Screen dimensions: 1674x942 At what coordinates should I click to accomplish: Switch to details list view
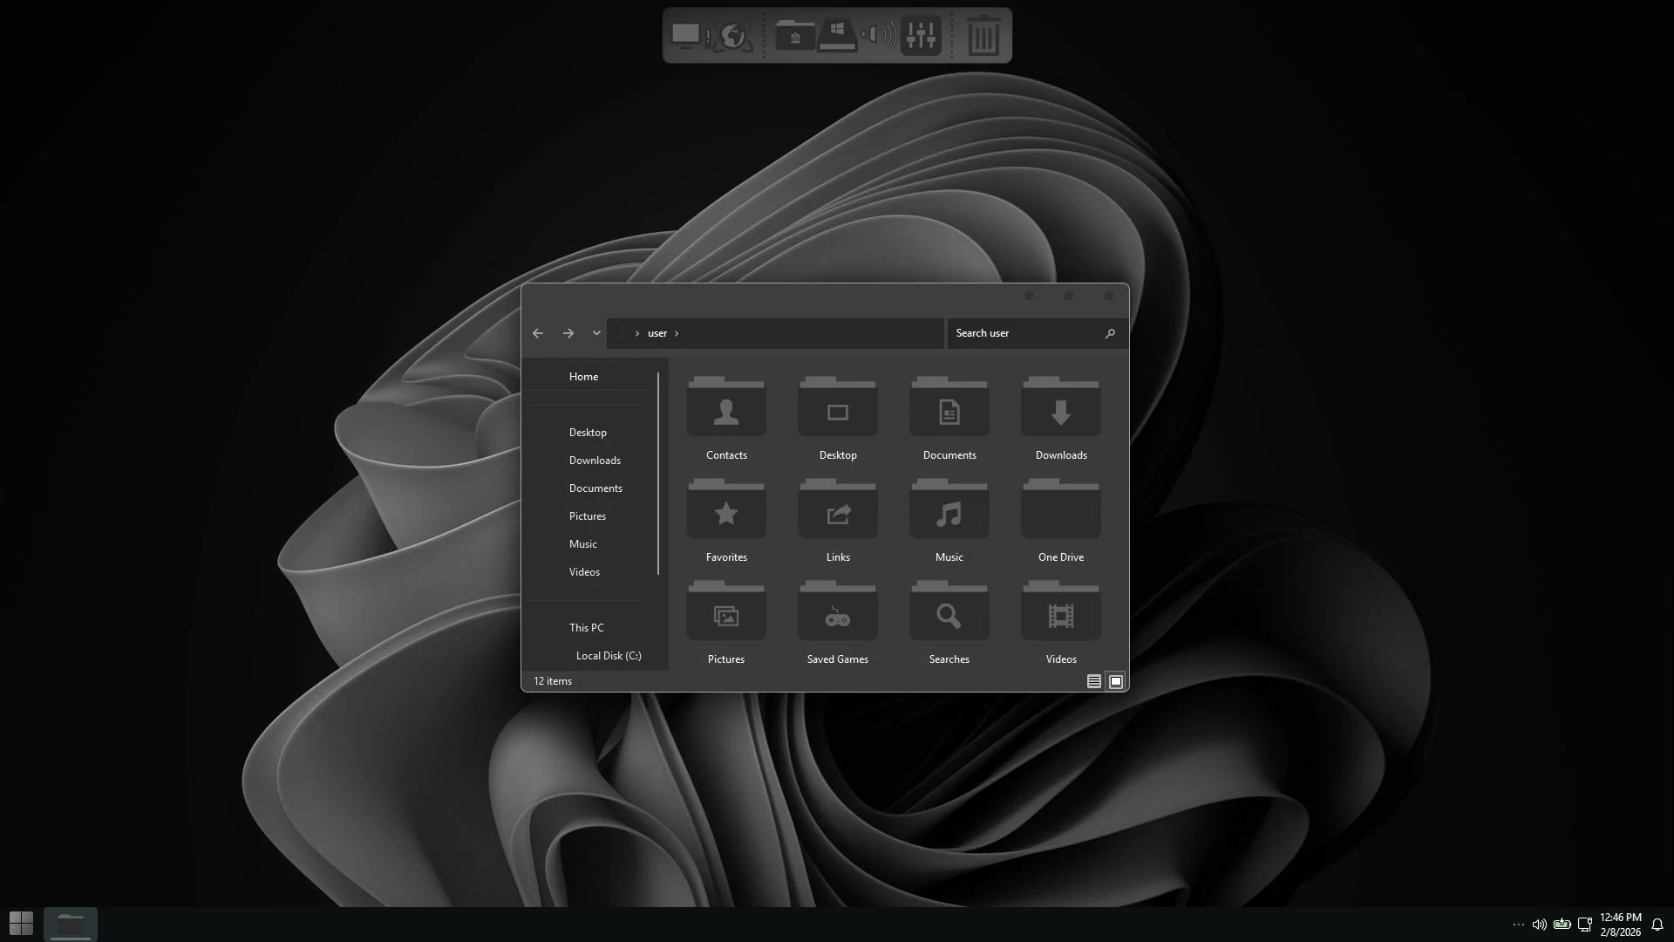pyautogui.click(x=1093, y=682)
